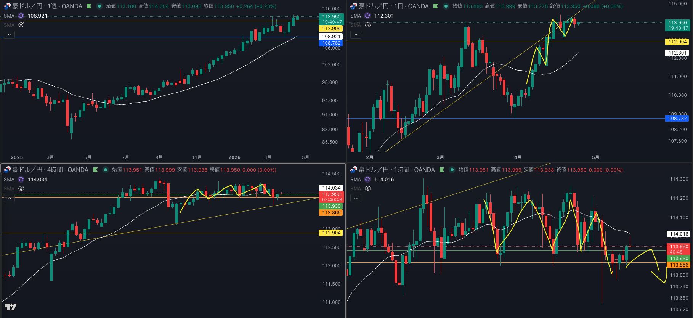Screen dimensions: 693x318
Task: Click the SMA refresh icon on weekly chart
Action: (21, 16)
